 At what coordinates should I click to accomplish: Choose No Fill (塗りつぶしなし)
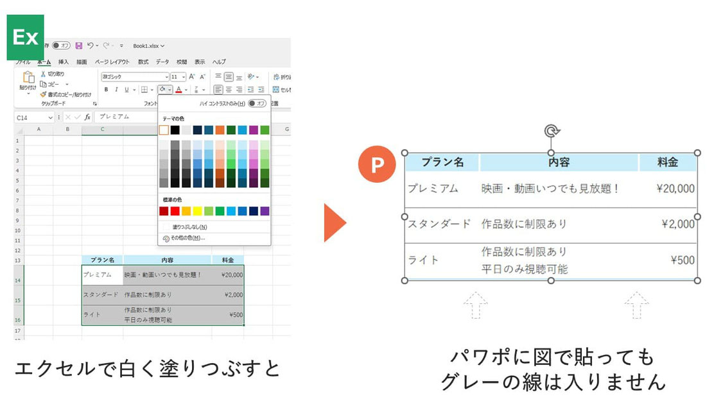(x=214, y=227)
